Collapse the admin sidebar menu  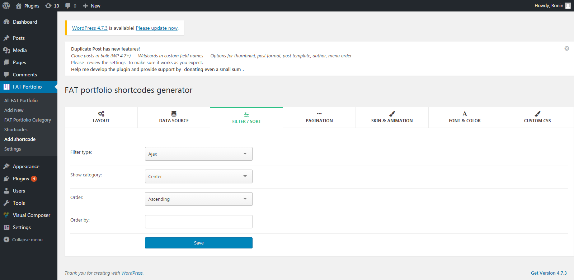(27, 239)
